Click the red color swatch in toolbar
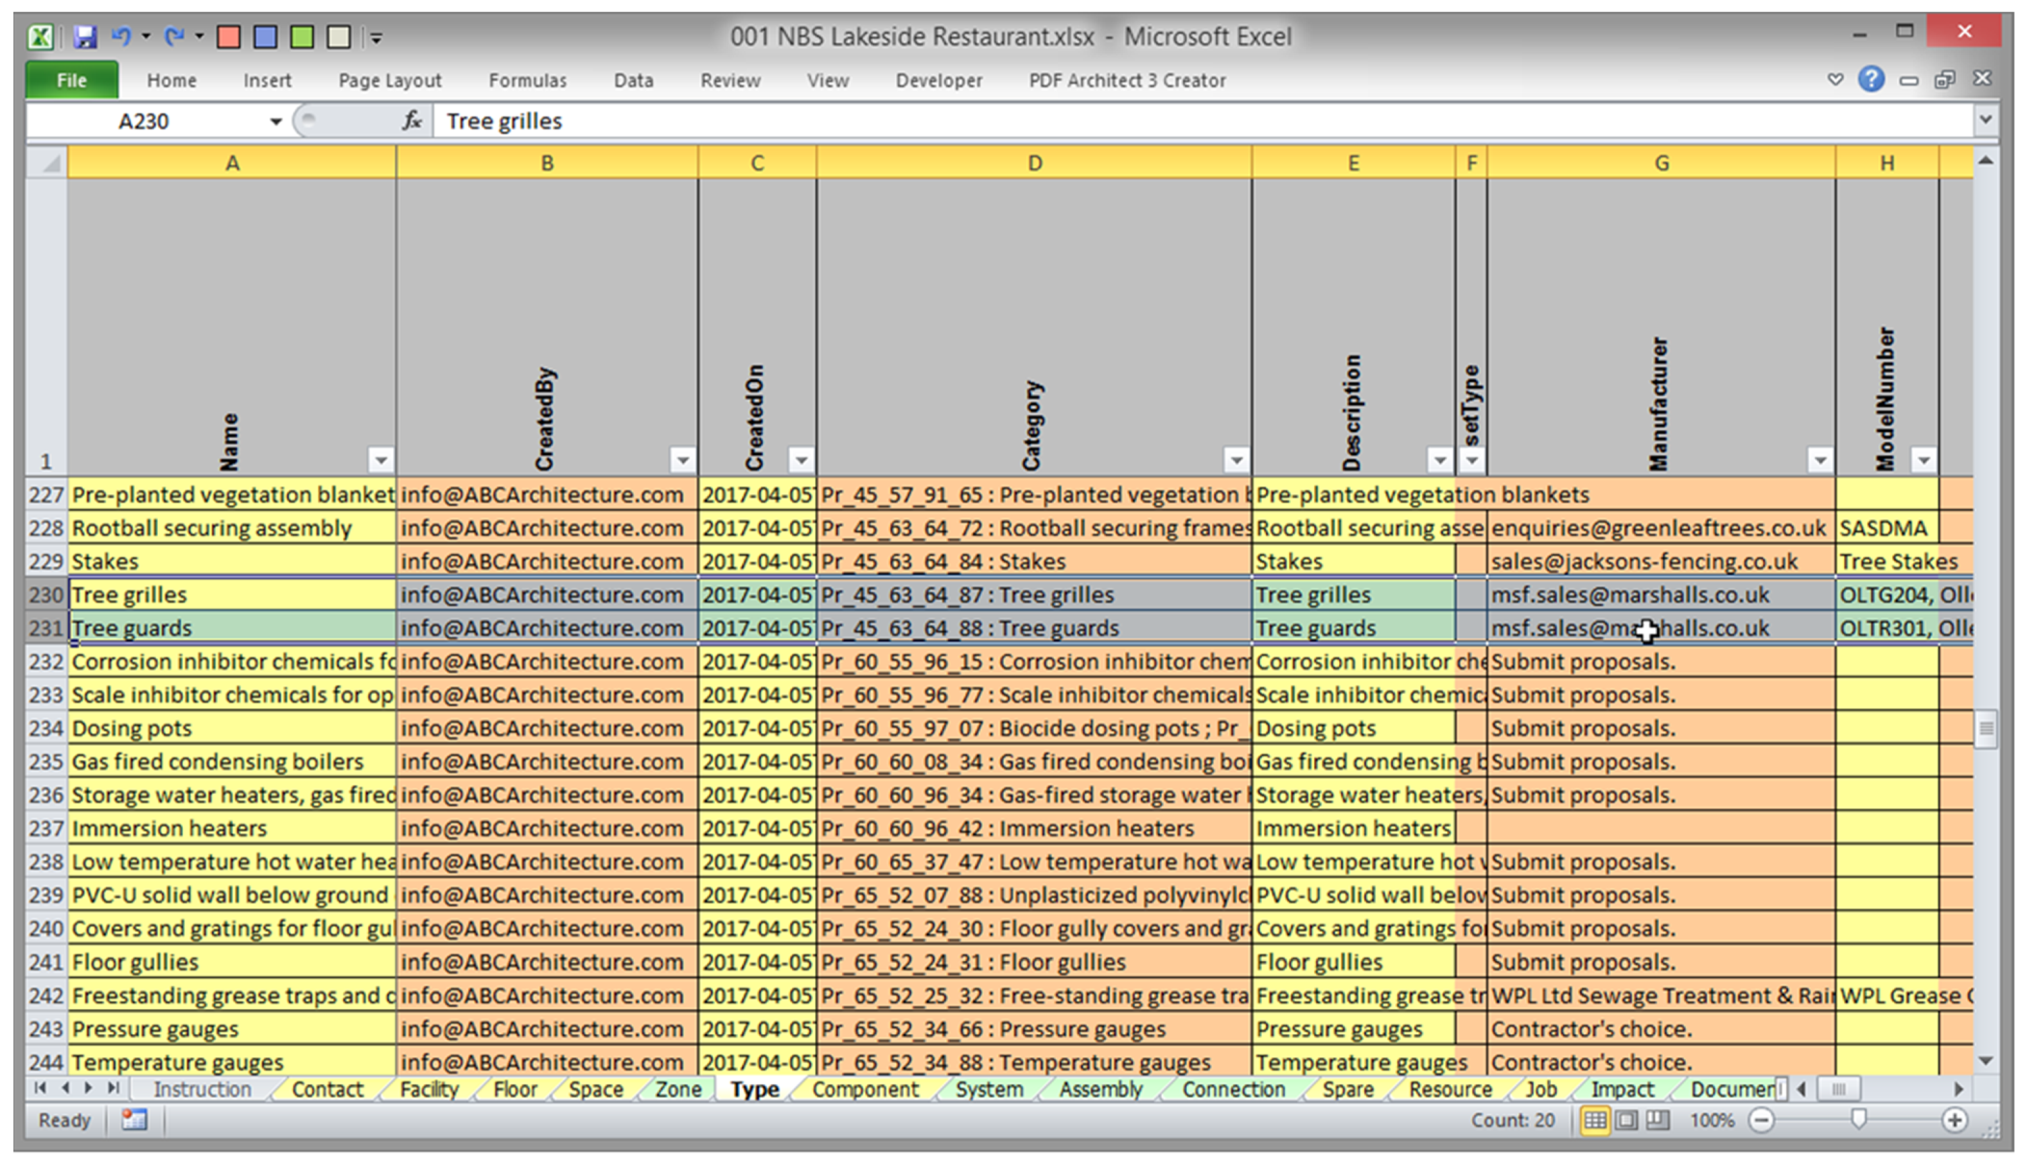This screenshot has height=1165, width=2027. pos(229,37)
